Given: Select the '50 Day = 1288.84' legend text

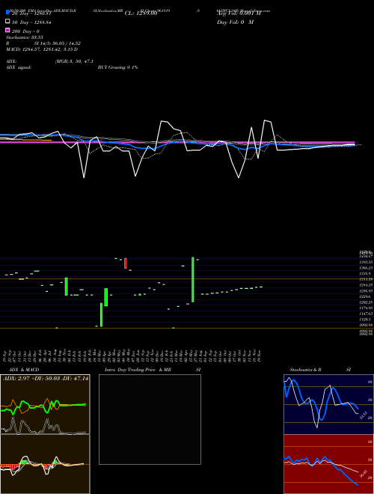Looking at the screenshot, I should (x=31, y=22).
